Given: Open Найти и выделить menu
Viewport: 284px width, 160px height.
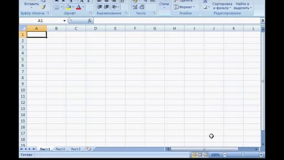Looking at the screenshot, I should click(x=243, y=6).
